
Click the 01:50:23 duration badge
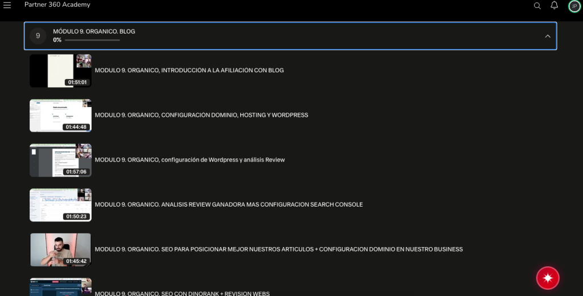point(76,216)
